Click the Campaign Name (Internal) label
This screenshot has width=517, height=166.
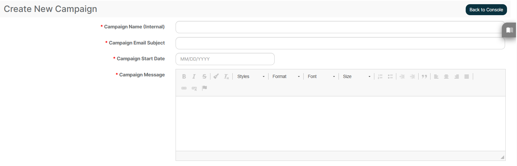tap(134, 27)
